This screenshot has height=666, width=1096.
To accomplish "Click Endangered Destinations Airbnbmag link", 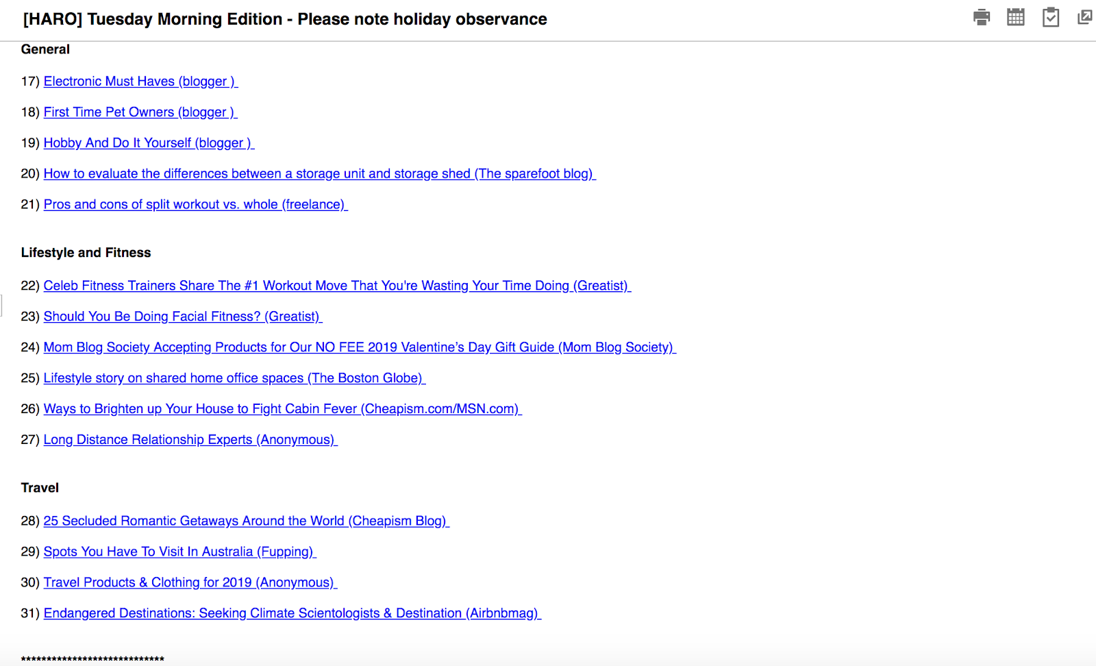I will point(291,613).
